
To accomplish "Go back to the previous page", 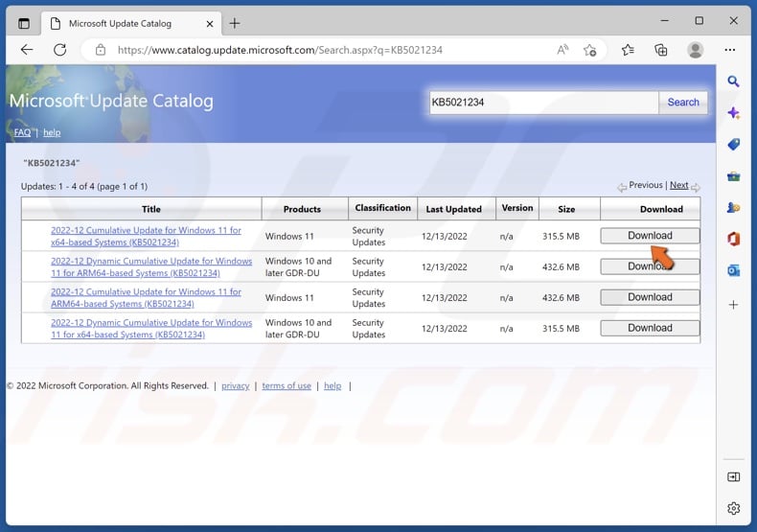I will [x=27, y=50].
